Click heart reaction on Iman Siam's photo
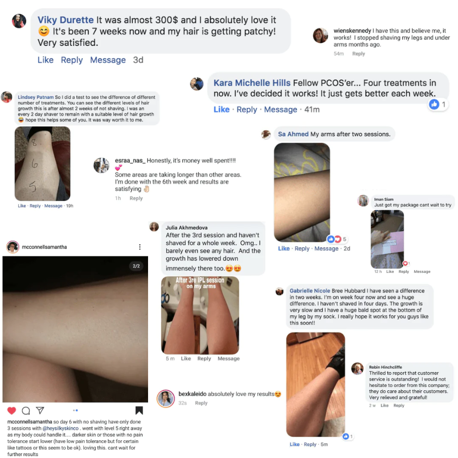 pyautogui.click(x=405, y=263)
